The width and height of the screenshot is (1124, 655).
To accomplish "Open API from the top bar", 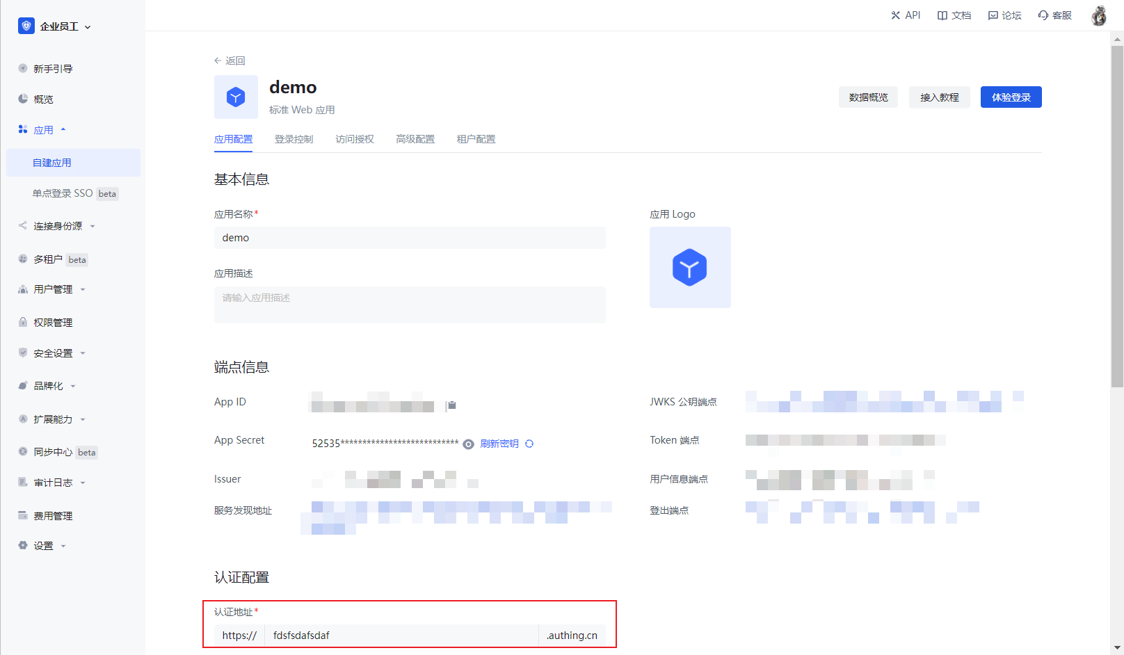I will [906, 15].
